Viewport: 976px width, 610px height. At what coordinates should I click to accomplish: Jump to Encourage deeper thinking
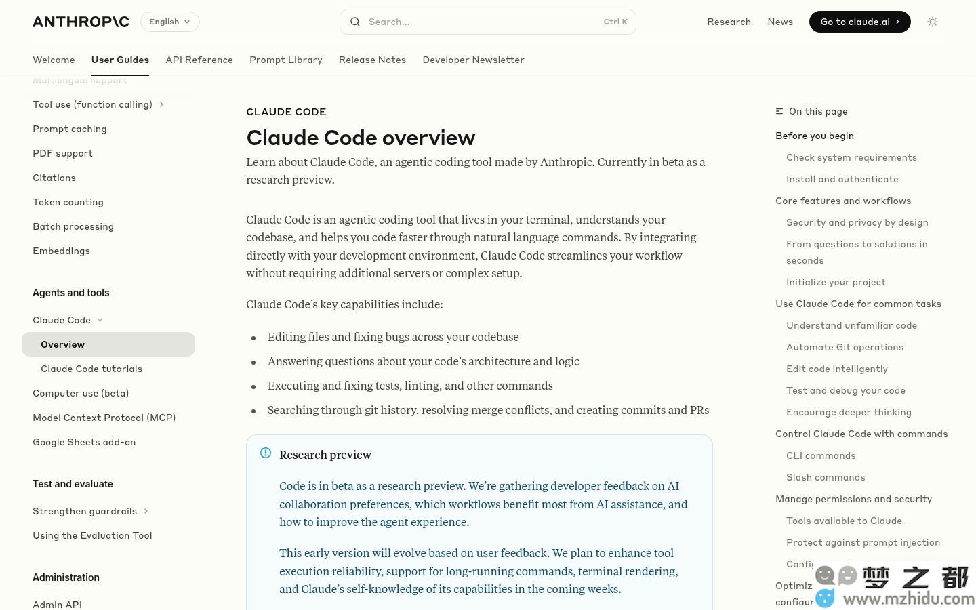[849, 412]
